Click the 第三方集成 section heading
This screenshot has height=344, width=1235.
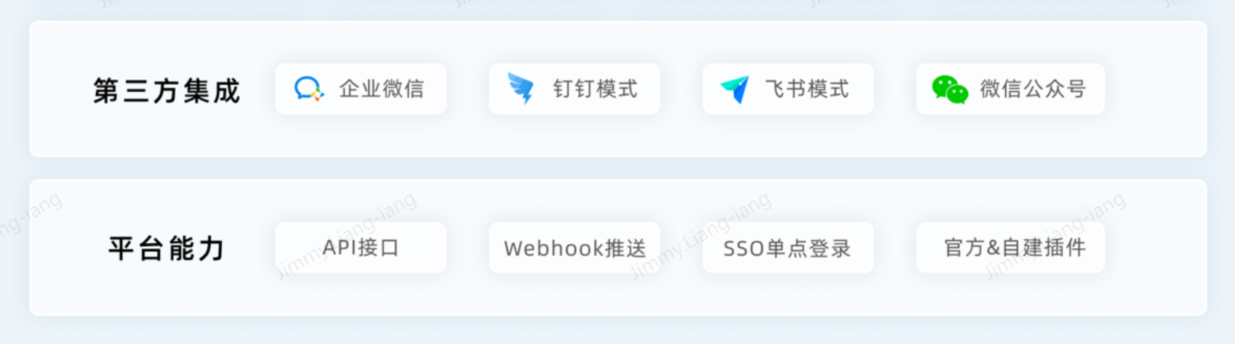[167, 91]
